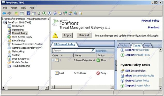Image resolution: width=164 pixels, height=96 pixels.
Task: Click the blue Help question mark toolbar icon
Action: 28,13
